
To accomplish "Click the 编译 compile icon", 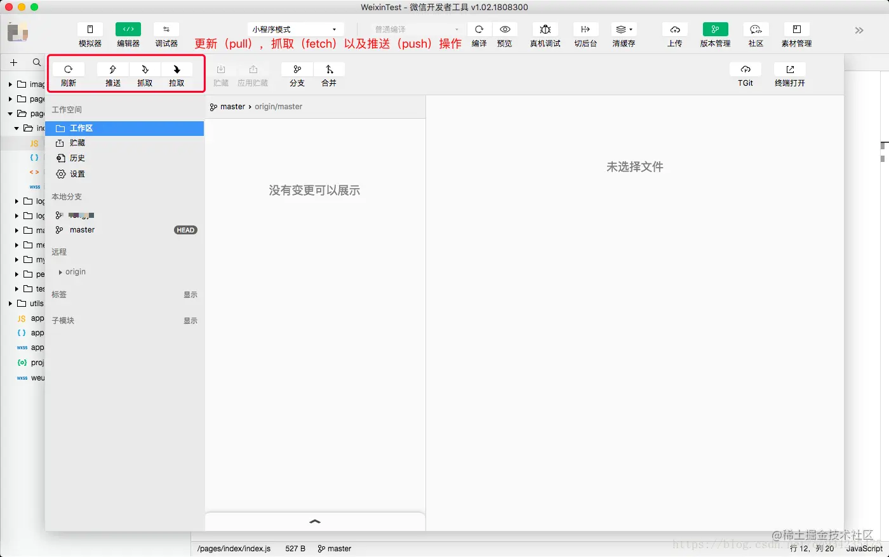I will click(x=479, y=30).
